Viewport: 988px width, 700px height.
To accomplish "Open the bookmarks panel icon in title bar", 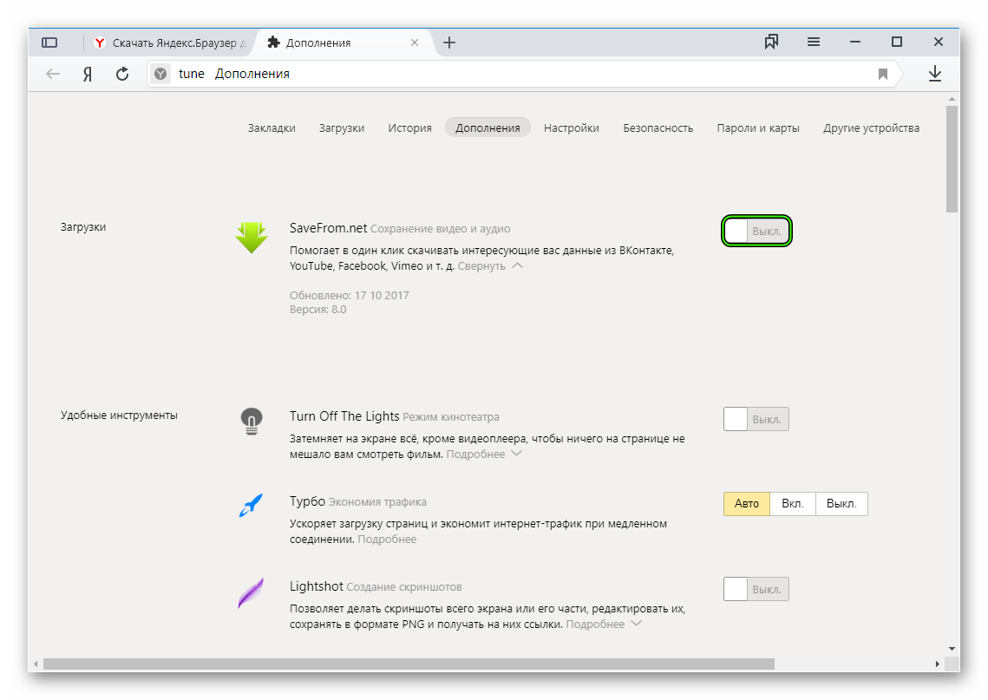I will pos(771,42).
